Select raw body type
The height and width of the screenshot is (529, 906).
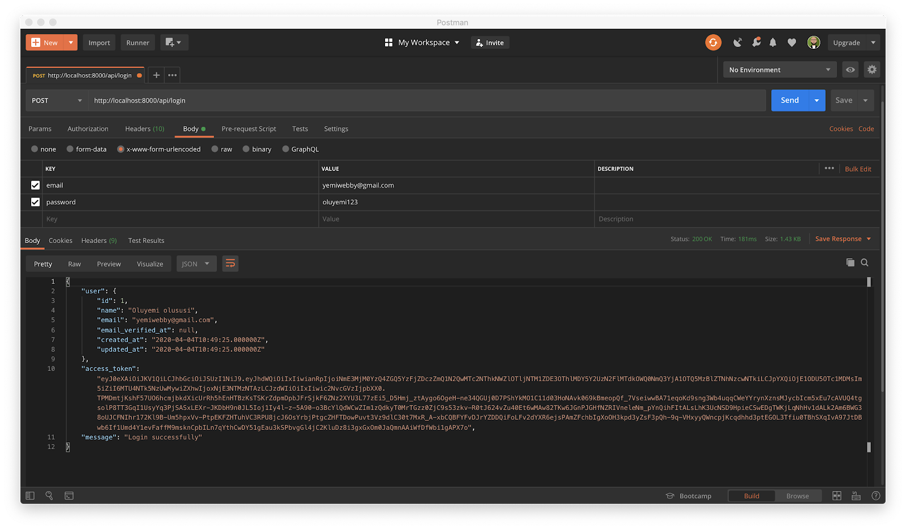(x=215, y=149)
